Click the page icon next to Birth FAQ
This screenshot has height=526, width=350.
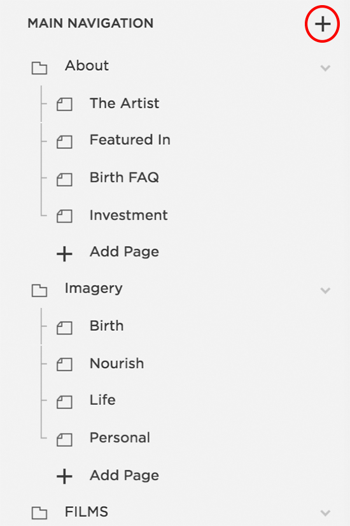(64, 179)
